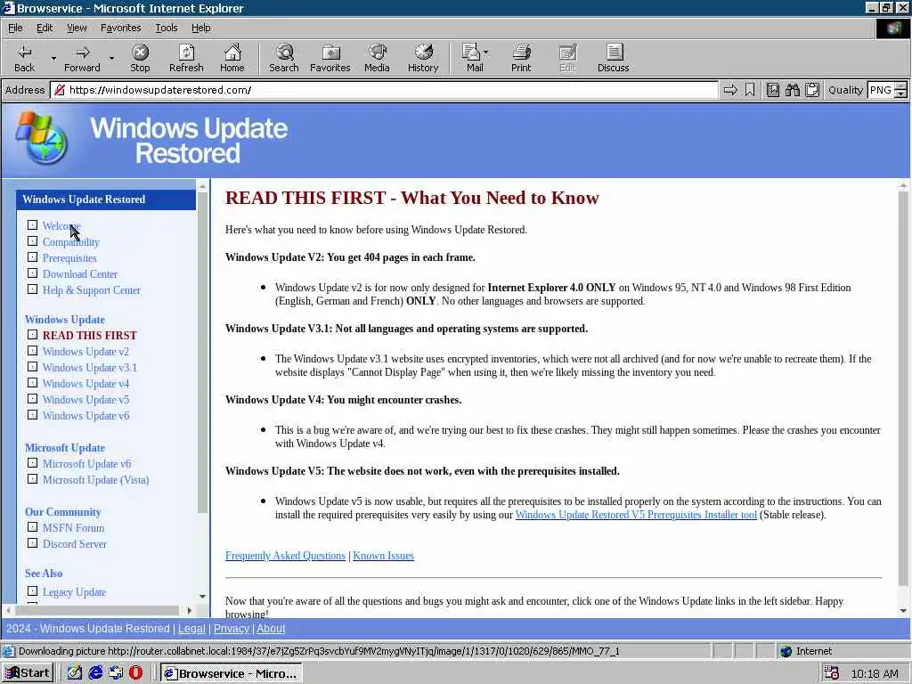The width and height of the screenshot is (912, 684).
Task: Open the Known Issues link
Action: pyautogui.click(x=383, y=556)
